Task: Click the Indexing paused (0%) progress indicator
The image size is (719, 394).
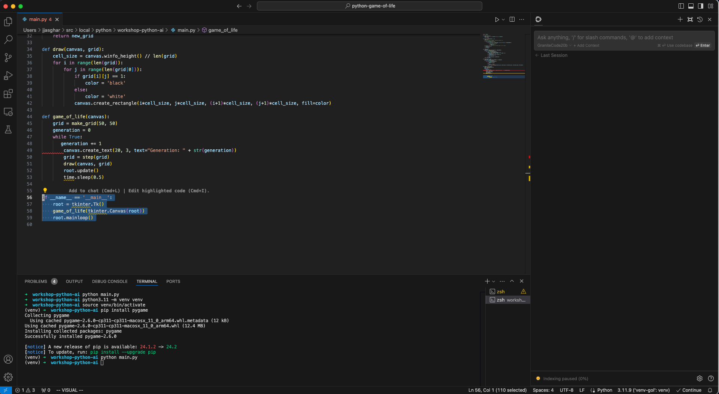Action: 562,378
